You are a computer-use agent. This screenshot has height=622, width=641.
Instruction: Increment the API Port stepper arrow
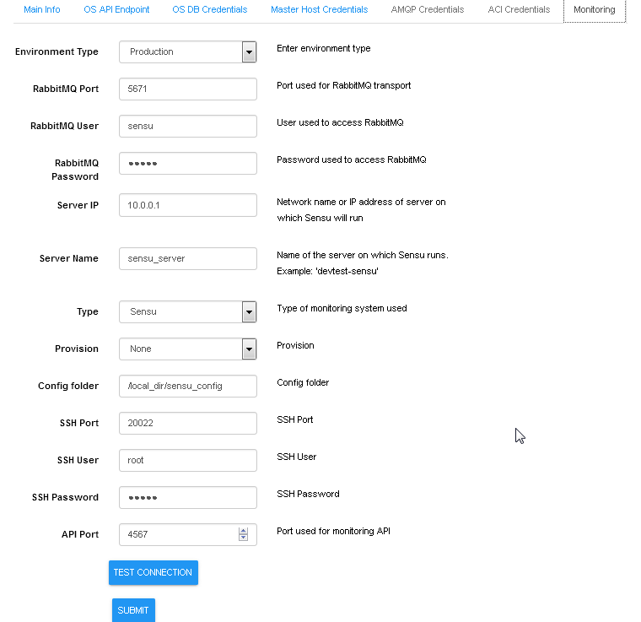coord(244,531)
